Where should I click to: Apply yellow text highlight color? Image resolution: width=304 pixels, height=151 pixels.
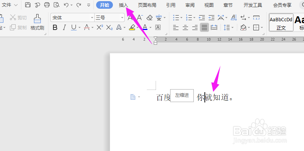(x=132, y=28)
